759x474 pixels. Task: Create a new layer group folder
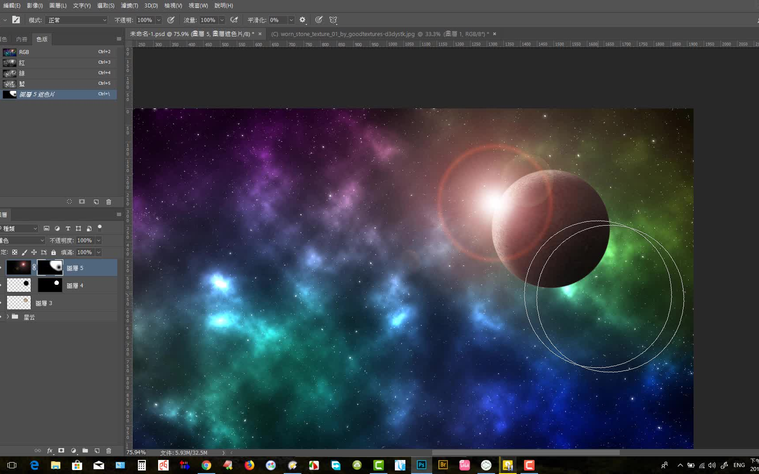[85, 450]
